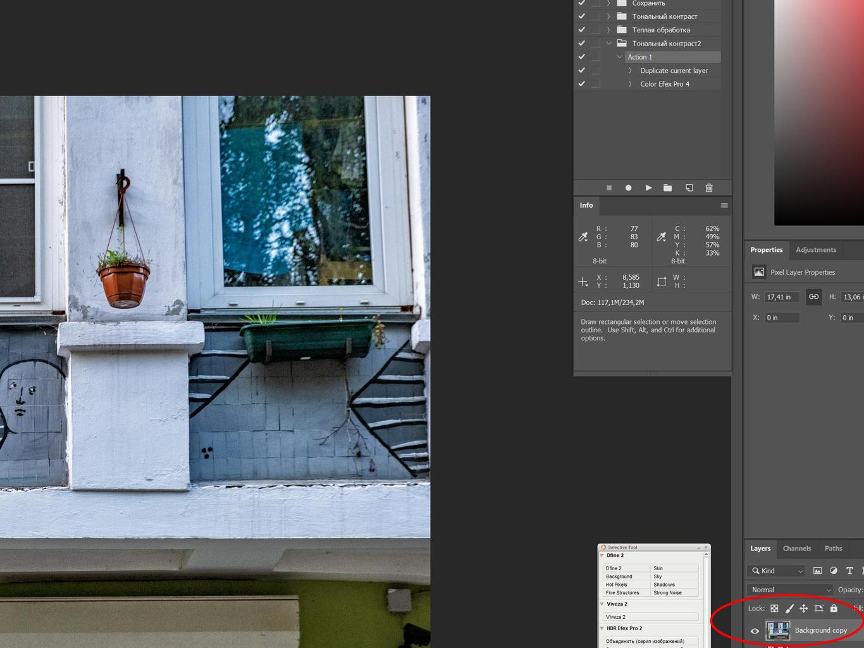Click the trash icon in Actions panel

(709, 188)
